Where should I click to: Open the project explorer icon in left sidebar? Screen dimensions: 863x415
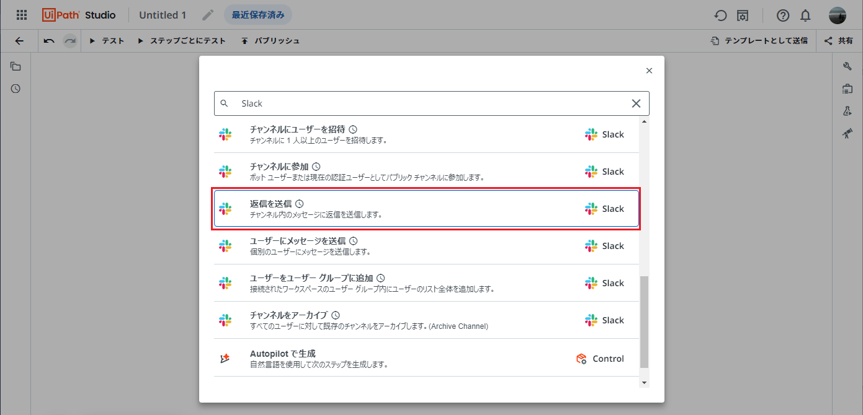(16, 66)
